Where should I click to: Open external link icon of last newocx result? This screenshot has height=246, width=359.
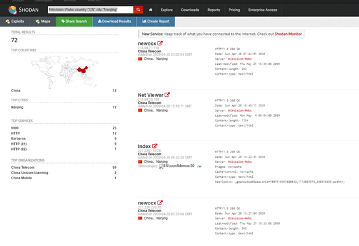[160, 203]
